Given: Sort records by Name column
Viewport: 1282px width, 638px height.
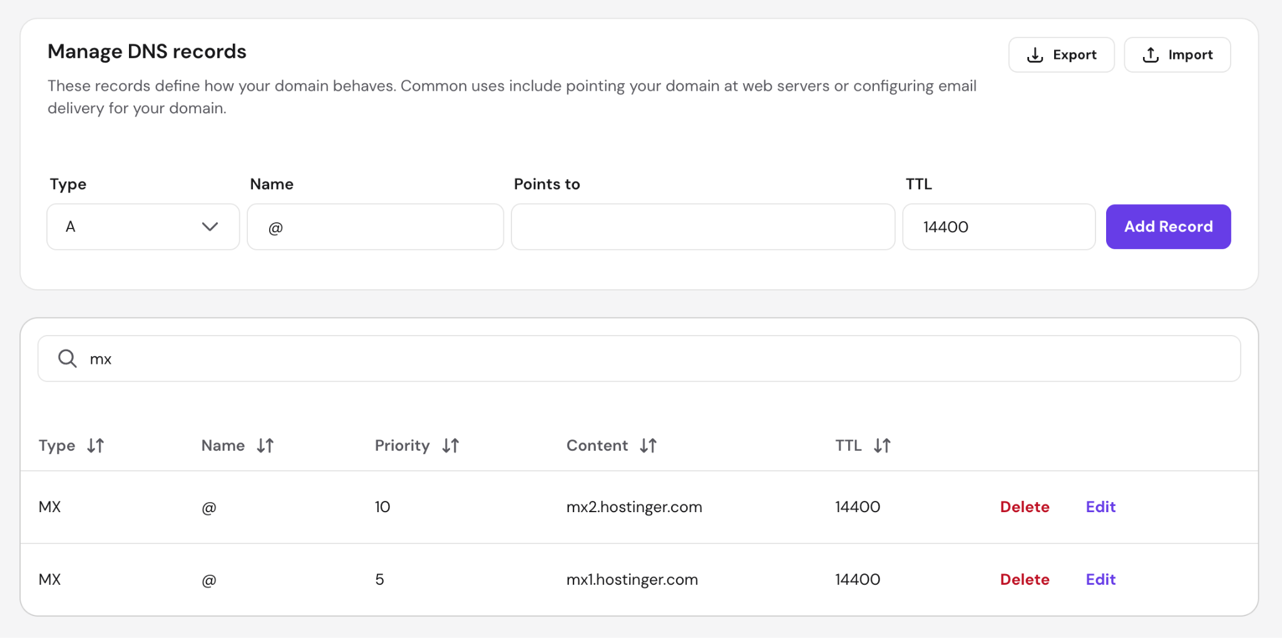Looking at the screenshot, I should pyautogui.click(x=266, y=445).
